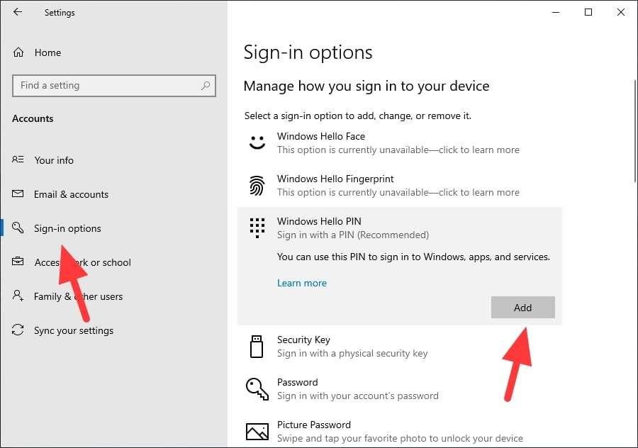Click the Home house icon
The image size is (638, 448).
tap(20, 52)
